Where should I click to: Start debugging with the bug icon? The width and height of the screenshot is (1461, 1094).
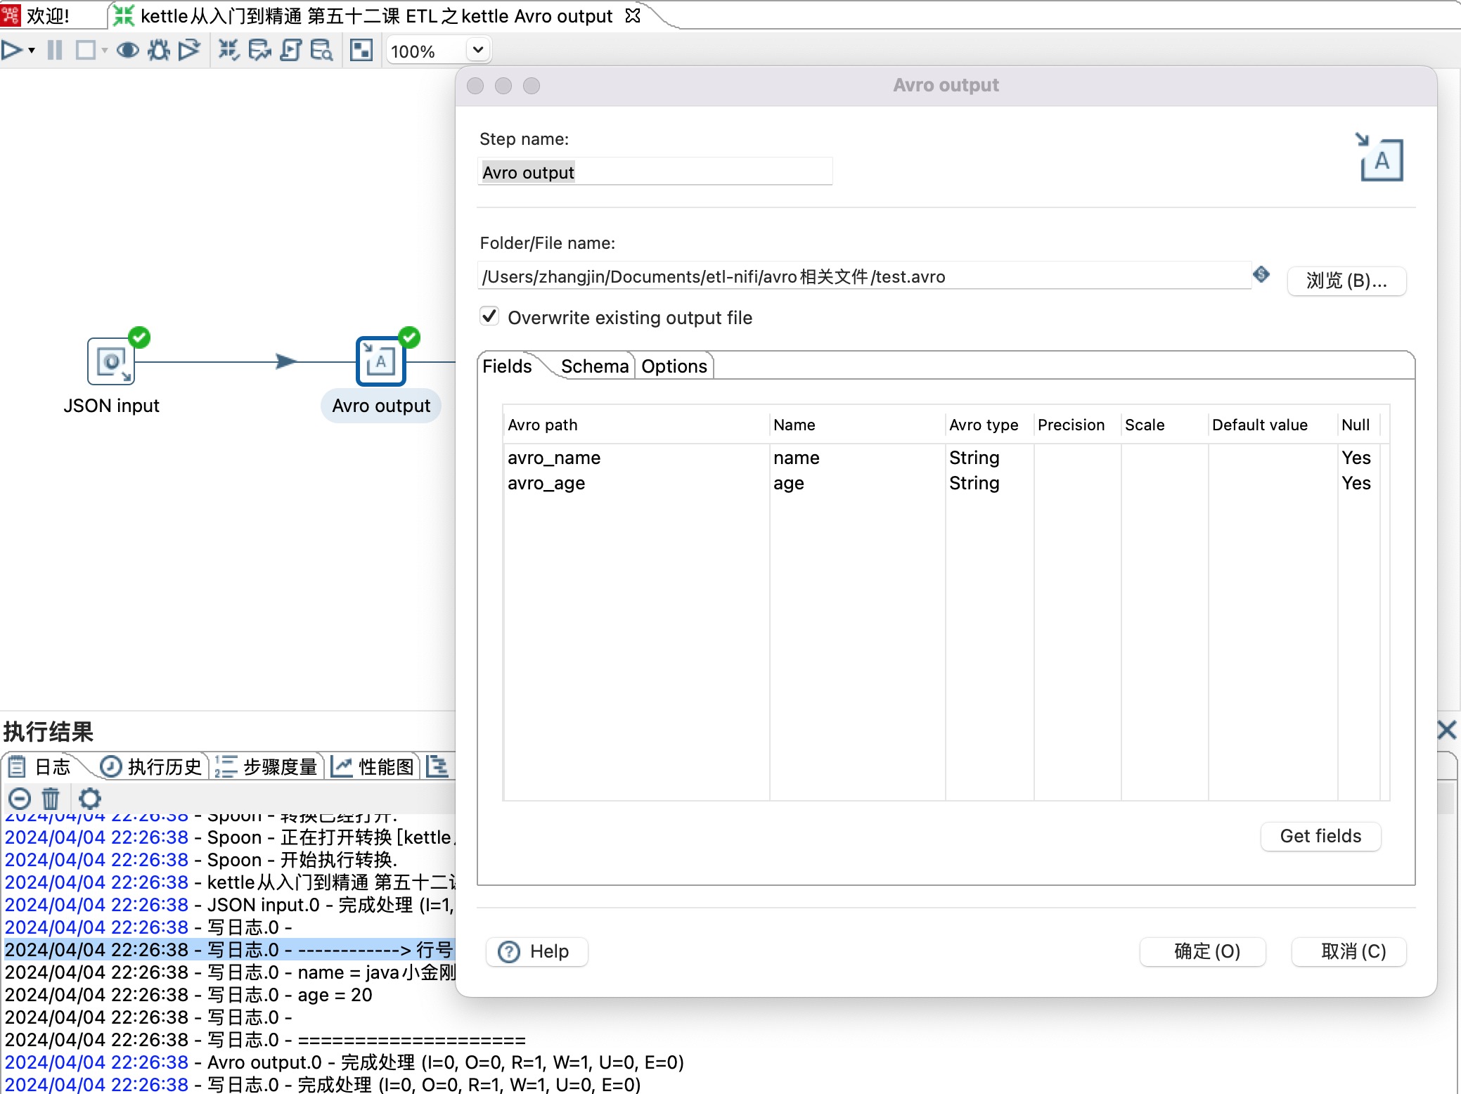(157, 50)
